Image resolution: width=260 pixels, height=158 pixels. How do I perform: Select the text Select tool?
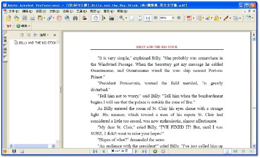(104, 18)
